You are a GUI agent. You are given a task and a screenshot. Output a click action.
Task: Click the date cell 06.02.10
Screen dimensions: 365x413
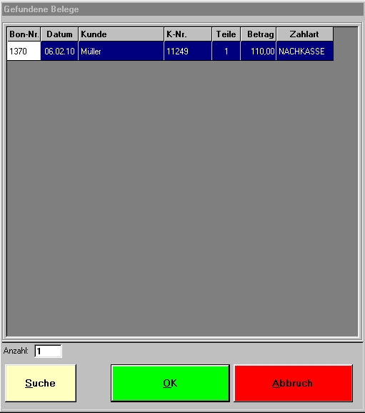[59, 51]
